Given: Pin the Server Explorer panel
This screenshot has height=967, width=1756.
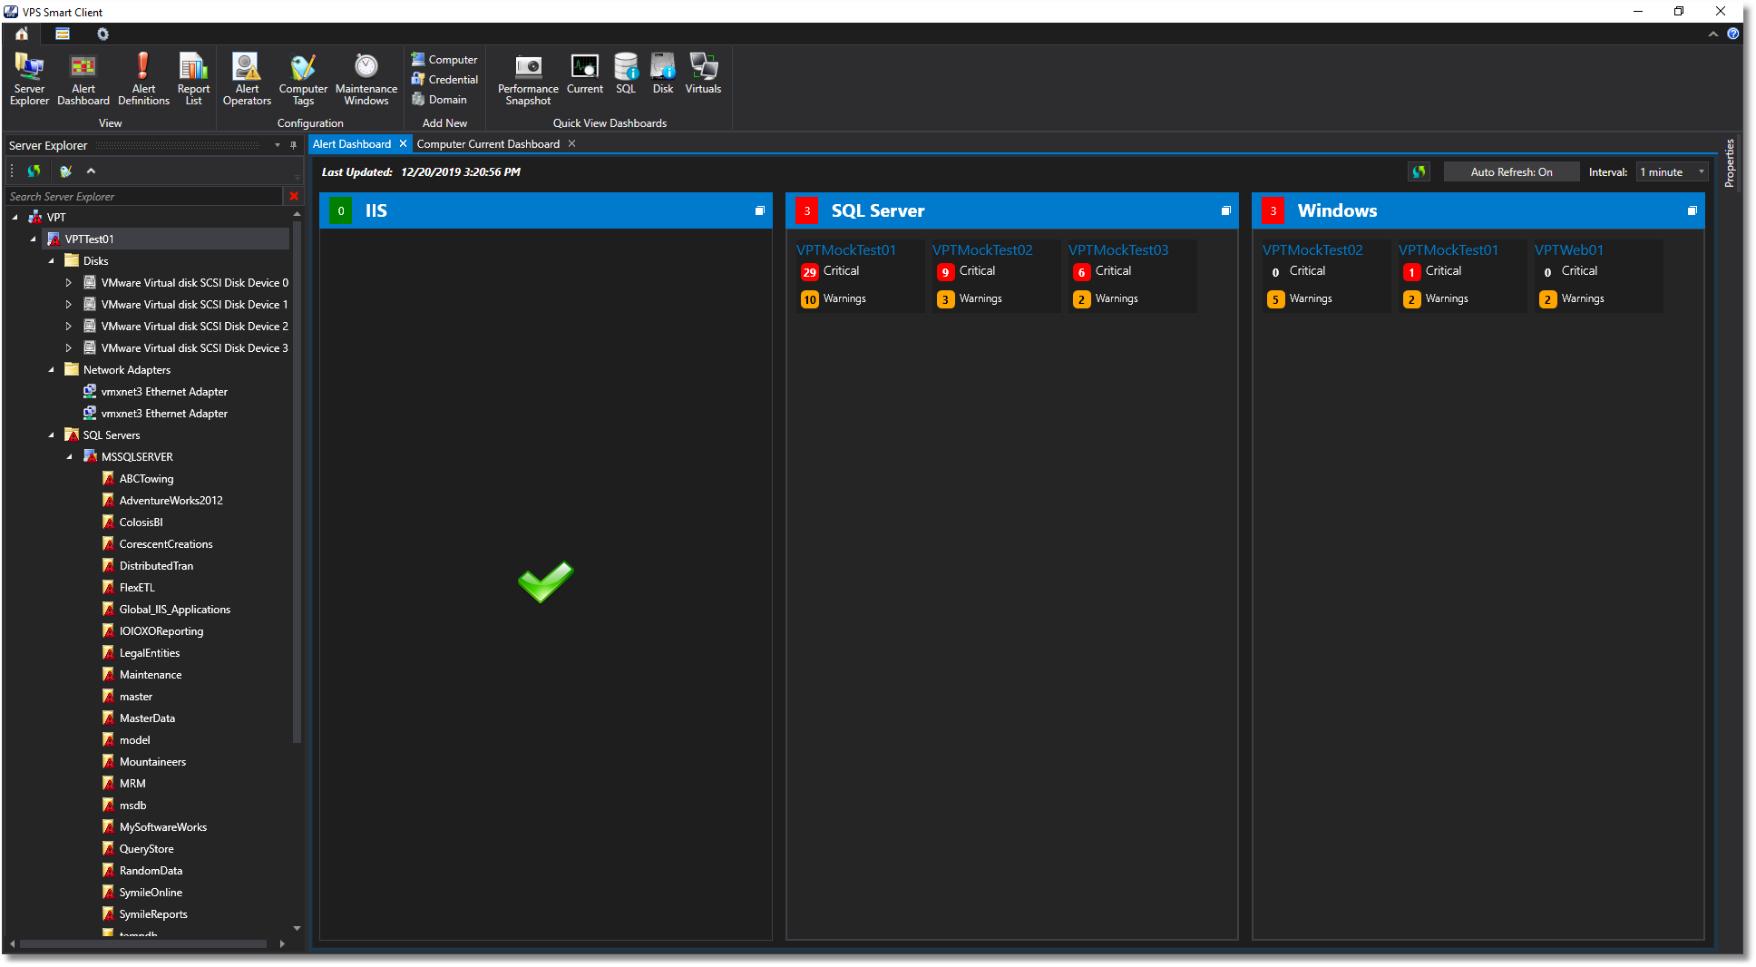Looking at the screenshot, I should [x=292, y=145].
